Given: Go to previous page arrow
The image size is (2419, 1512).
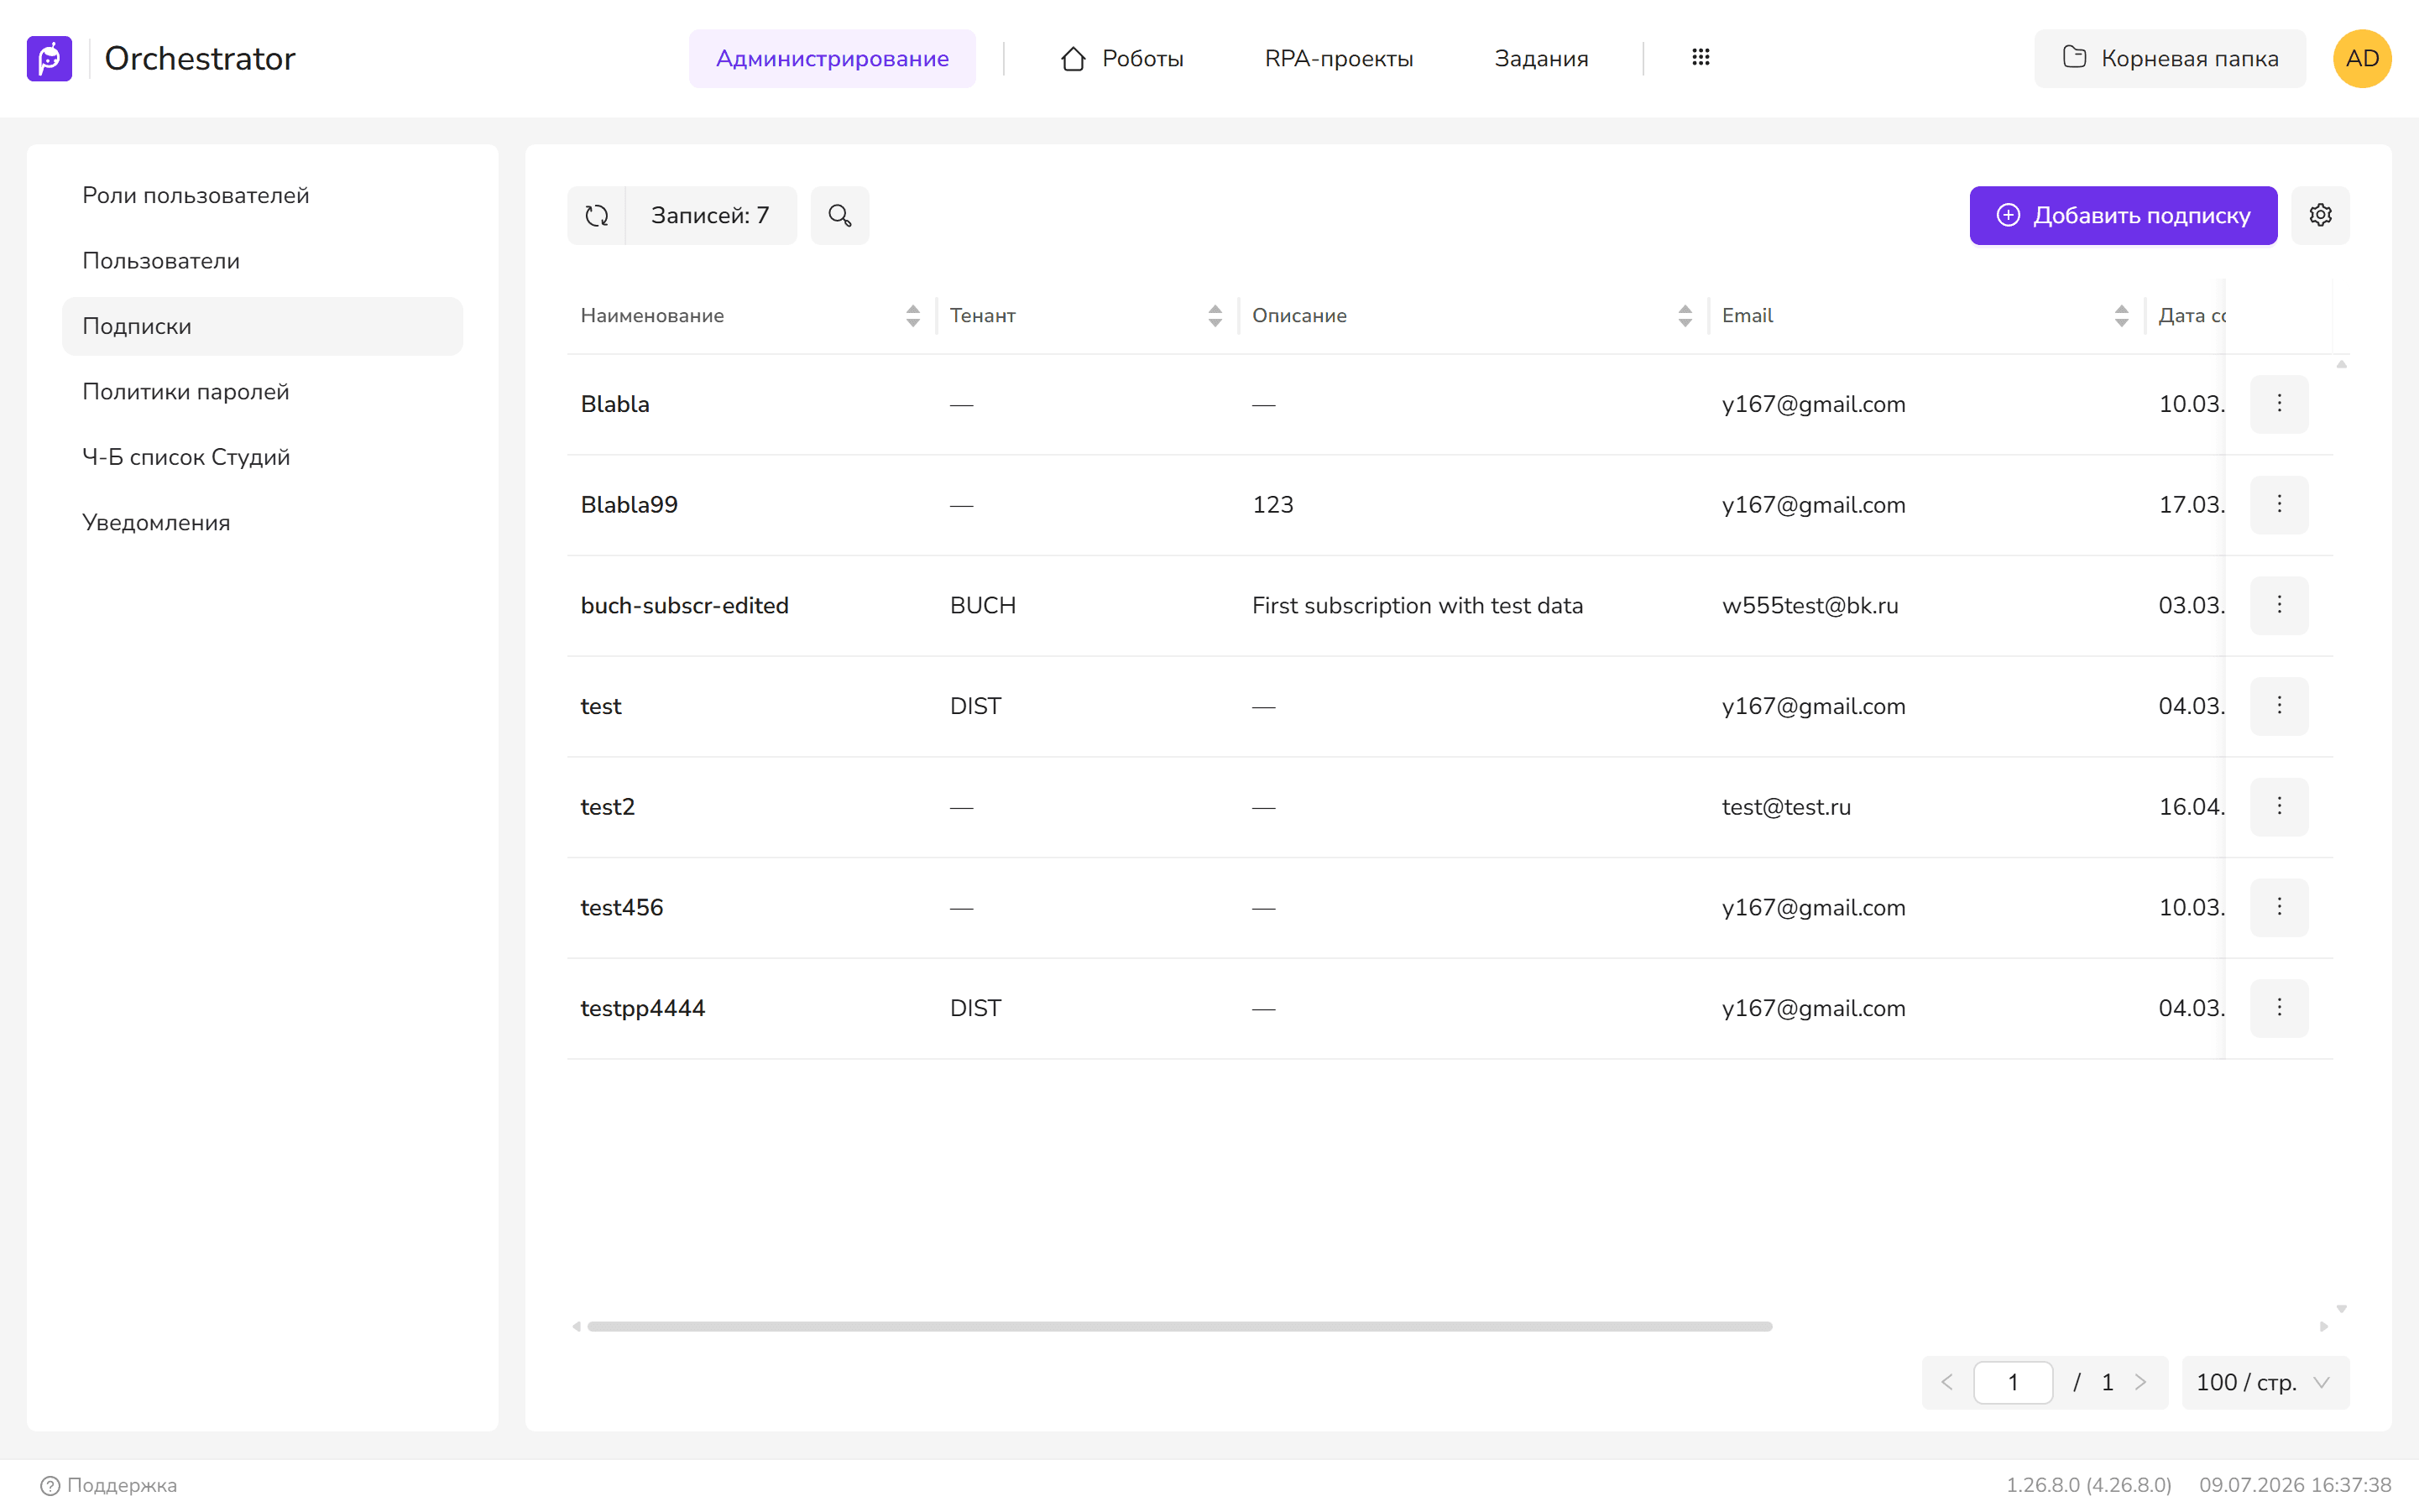Looking at the screenshot, I should click(1946, 1382).
